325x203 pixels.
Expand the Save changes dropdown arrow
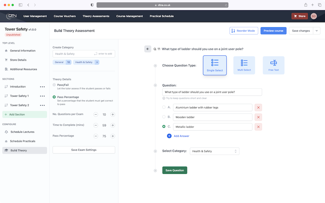317,31
